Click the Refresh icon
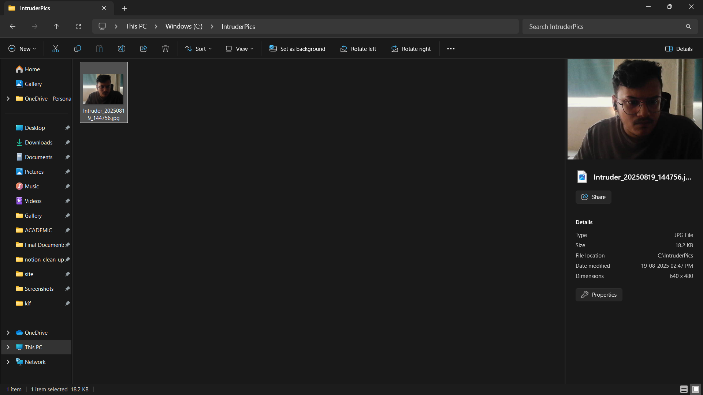The height and width of the screenshot is (395, 703). pos(78,26)
